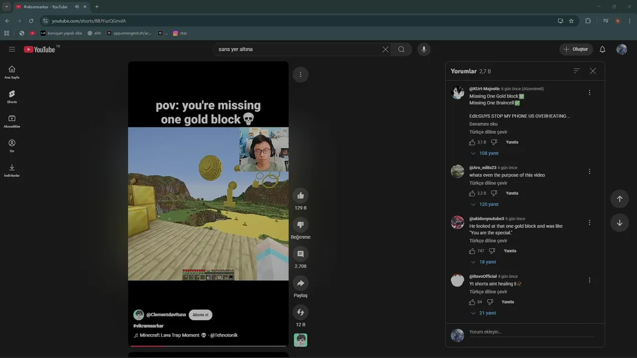Screen dimensions: 637x358
Task: Open options for @BavoOfficial comment
Action: click(x=589, y=280)
